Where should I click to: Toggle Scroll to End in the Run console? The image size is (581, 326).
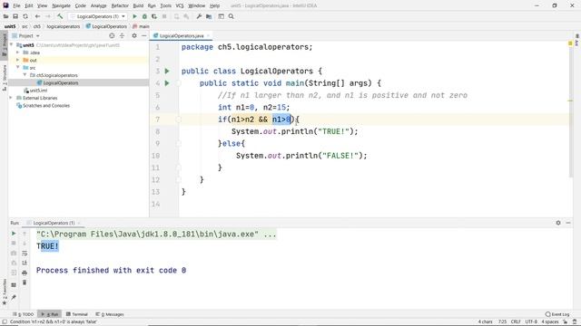(x=25, y=263)
